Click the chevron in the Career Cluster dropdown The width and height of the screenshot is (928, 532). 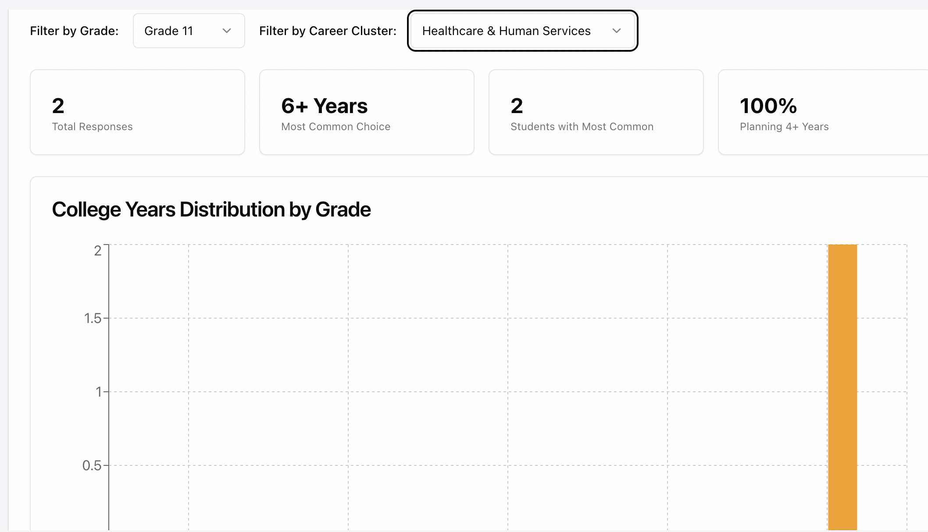click(617, 31)
